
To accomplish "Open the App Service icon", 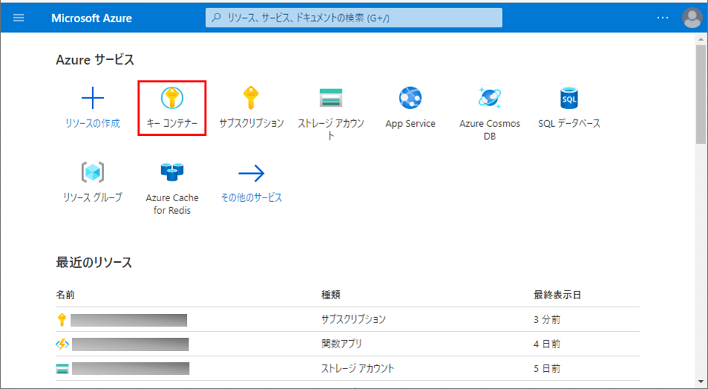I will point(410,98).
